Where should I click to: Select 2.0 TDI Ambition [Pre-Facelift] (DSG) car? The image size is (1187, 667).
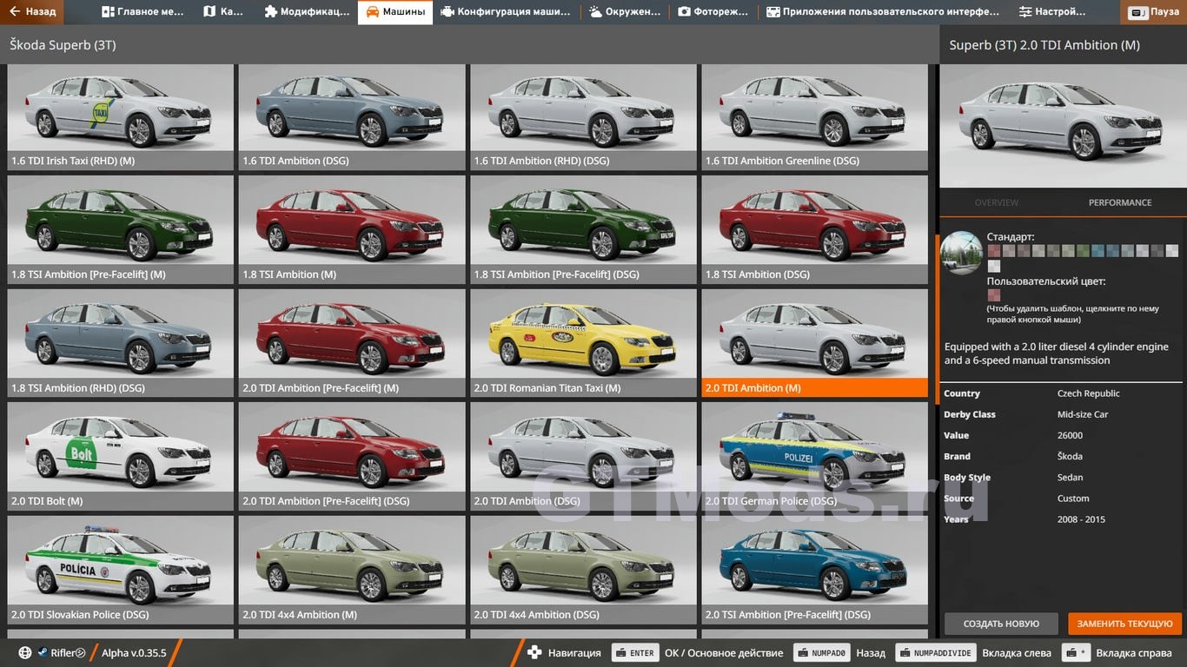[352, 456]
